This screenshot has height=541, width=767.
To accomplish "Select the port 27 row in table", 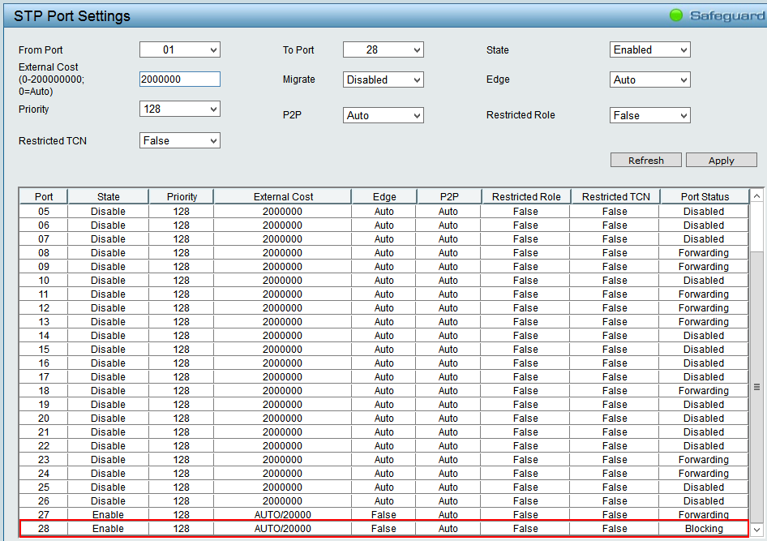I will pos(383,515).
